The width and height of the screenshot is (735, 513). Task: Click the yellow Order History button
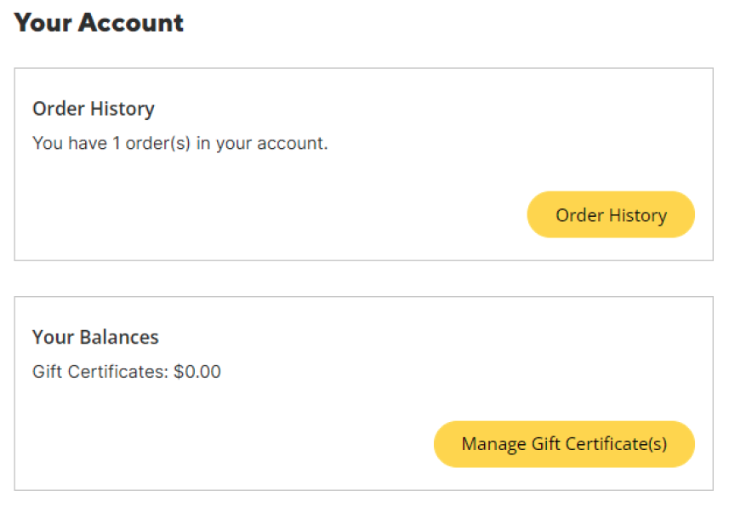coord(611,215)
